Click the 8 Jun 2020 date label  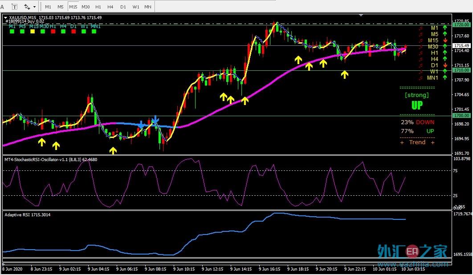tap(12, 269)
